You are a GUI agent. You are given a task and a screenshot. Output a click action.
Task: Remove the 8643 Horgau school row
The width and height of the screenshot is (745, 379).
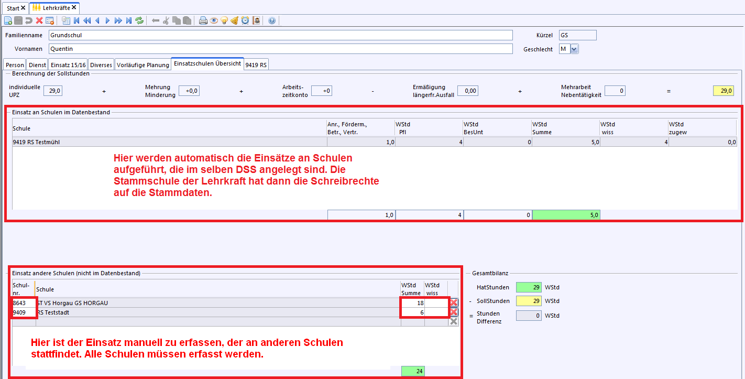[454, 302]
